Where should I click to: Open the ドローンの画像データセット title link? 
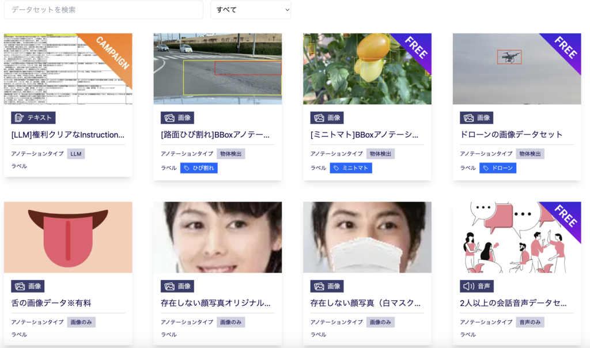coord(511,135)
